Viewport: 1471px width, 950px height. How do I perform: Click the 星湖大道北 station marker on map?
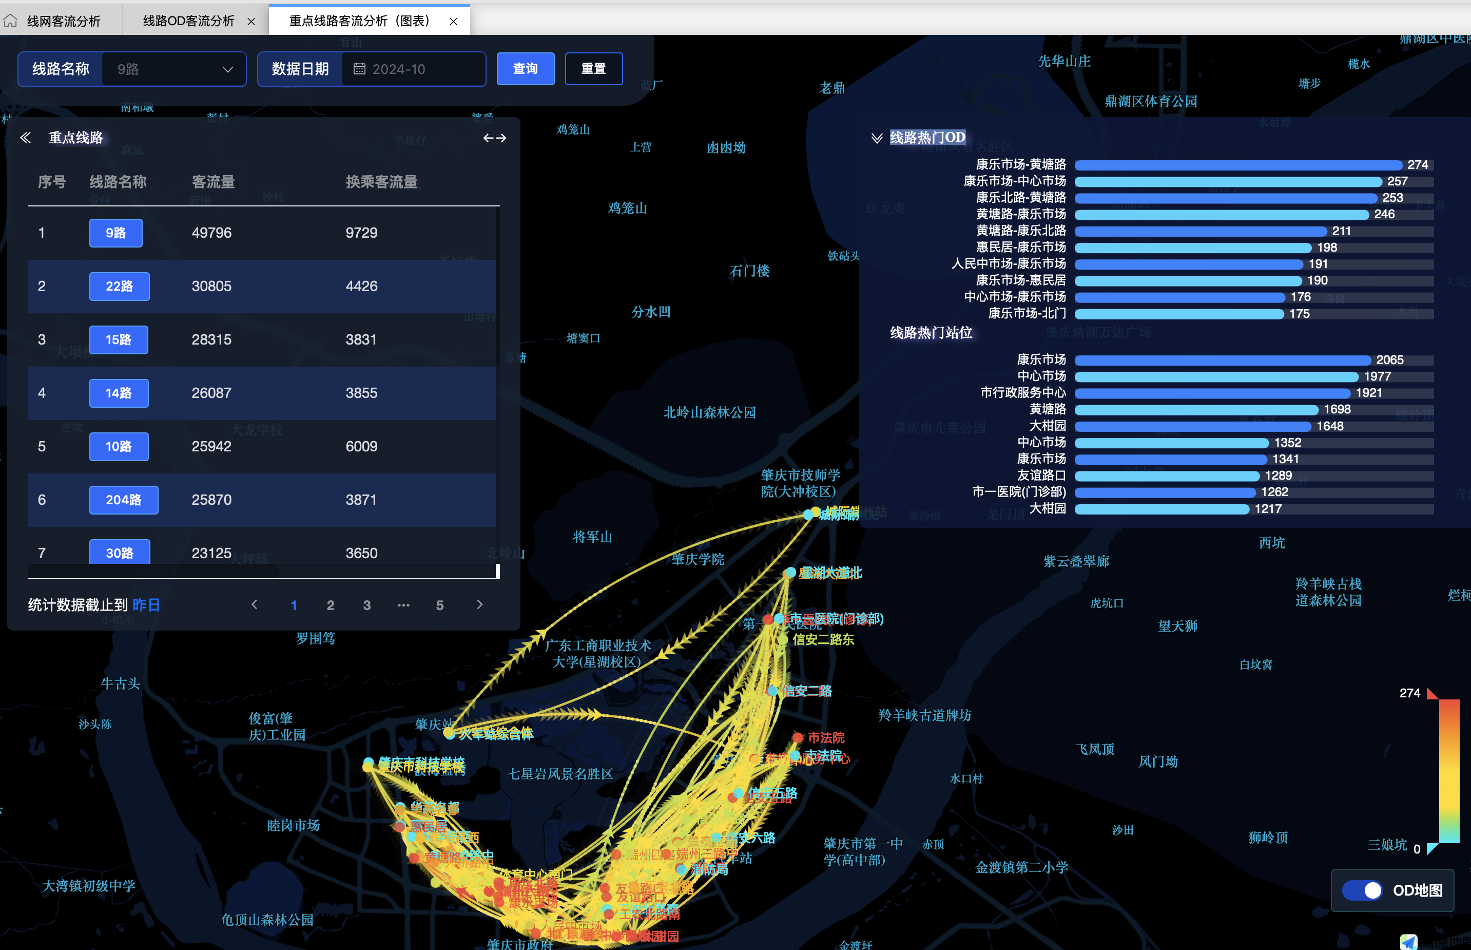pyautogui.click(x=789, y=573)
